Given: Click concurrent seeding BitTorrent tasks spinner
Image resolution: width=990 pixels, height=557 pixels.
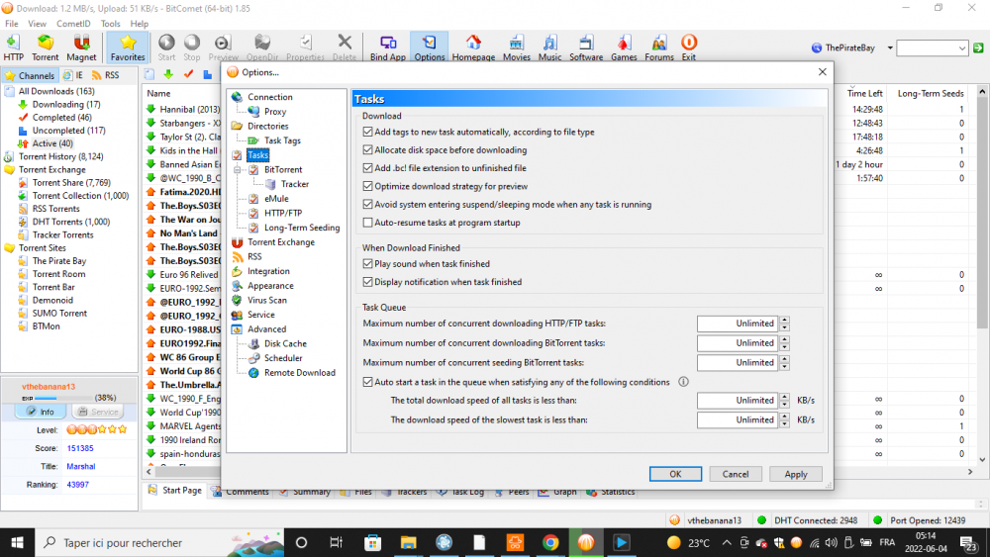Looking at the screenshot, I should click(784, 363).
